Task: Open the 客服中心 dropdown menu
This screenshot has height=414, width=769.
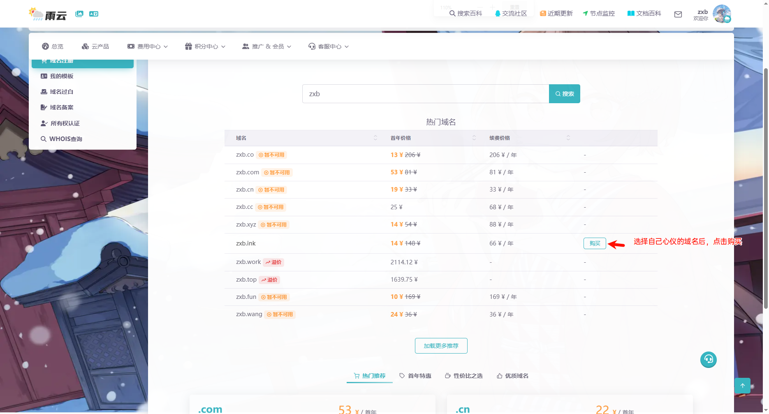Action: click(329, 46)
